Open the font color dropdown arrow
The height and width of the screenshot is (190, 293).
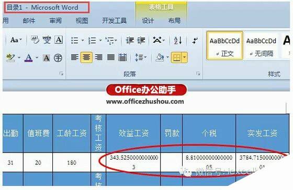pyautogui.click(x=37, y=58)
